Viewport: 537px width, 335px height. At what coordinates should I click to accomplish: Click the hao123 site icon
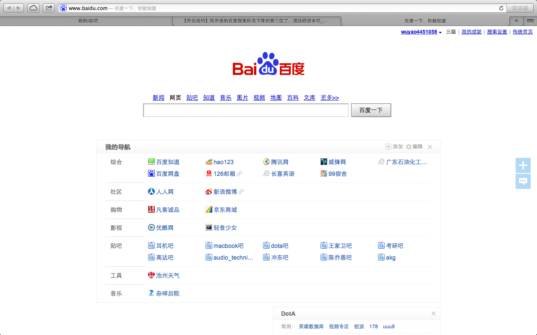209,162
